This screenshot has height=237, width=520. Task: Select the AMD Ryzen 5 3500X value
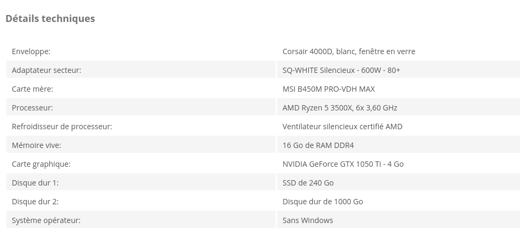[x=340, y=108]
